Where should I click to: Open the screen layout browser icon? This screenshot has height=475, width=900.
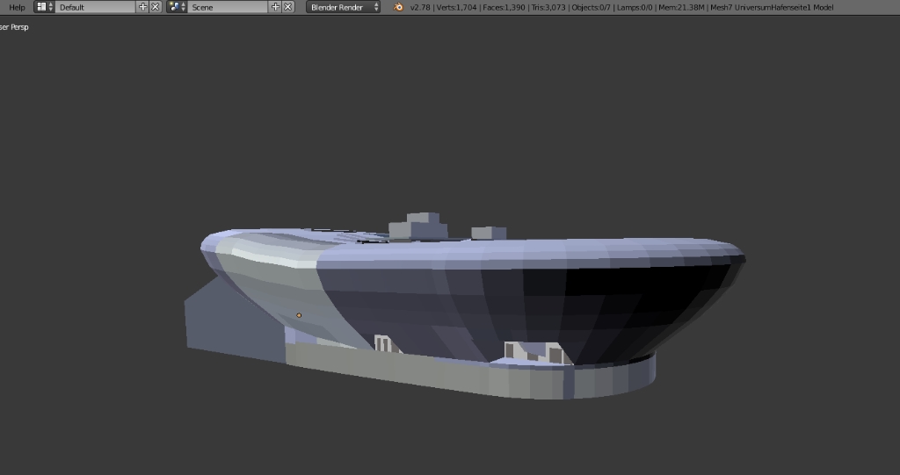[44, 7]
